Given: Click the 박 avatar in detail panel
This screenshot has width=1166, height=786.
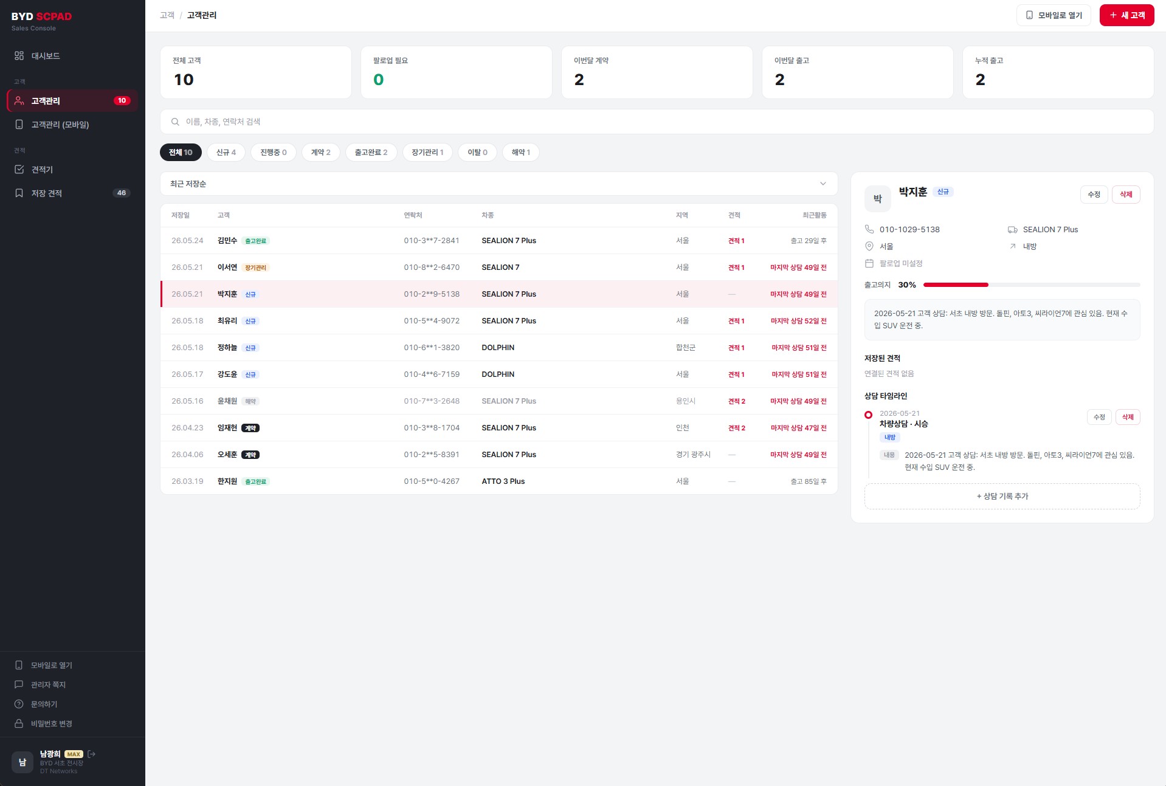Looking at the screenshot, I should tap(878, 199).
